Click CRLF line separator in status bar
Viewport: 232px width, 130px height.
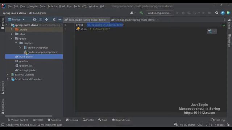(200, 125)
